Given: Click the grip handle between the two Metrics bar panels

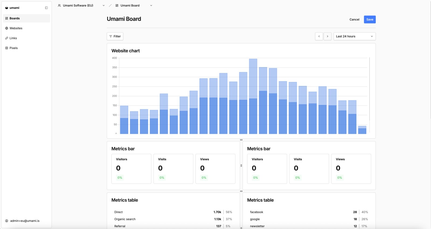Looking at the screenshot, I should coord(241,166).
